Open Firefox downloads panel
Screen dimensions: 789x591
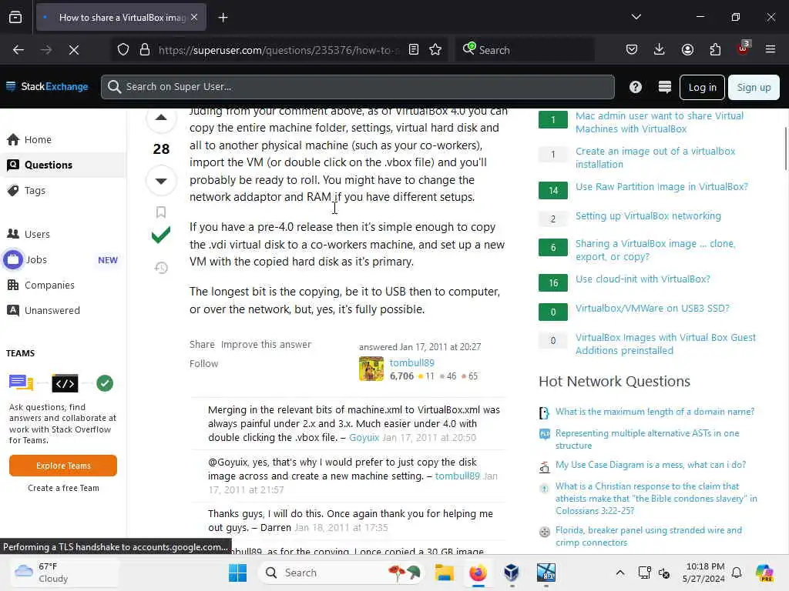pos(660,50)
